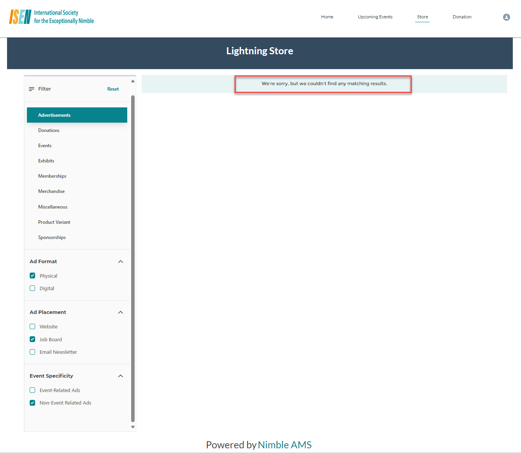The width and height of the screenshot is (521, 453).
Task: Click the scrollbar down arrow in filter panel
Action: [133, 427]
